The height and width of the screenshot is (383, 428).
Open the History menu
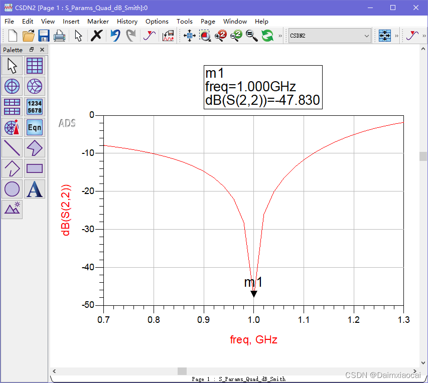pos(127,21)
